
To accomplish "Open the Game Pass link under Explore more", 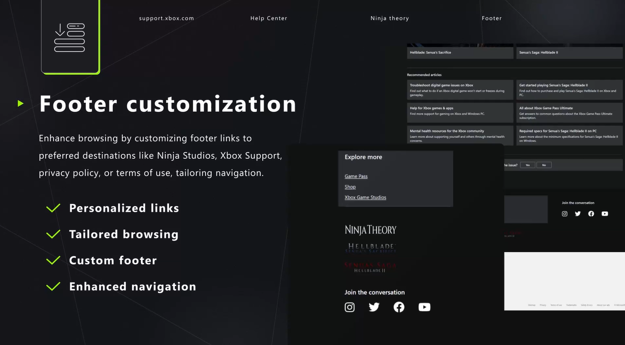I will point(356,176).
